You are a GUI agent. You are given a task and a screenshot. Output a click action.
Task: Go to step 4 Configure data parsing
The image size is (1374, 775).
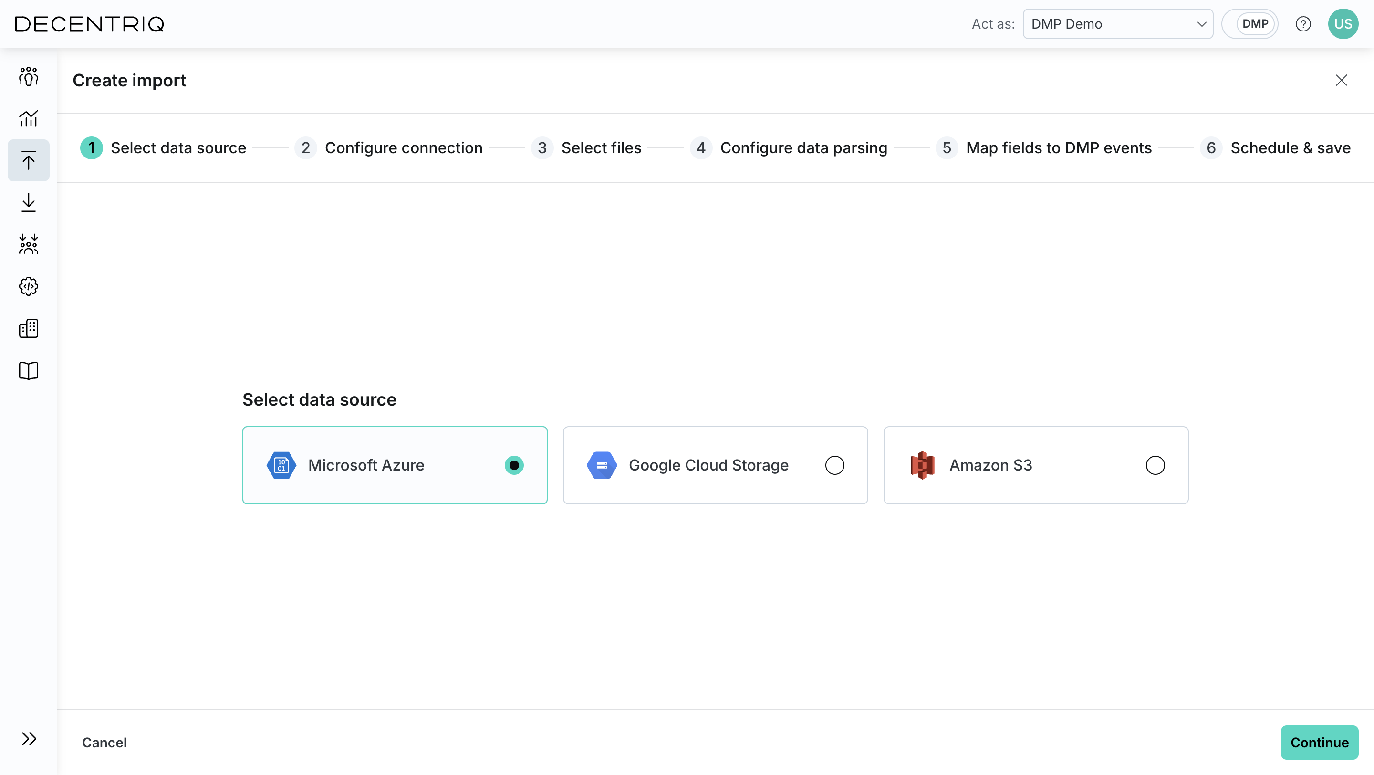[789, 148]
